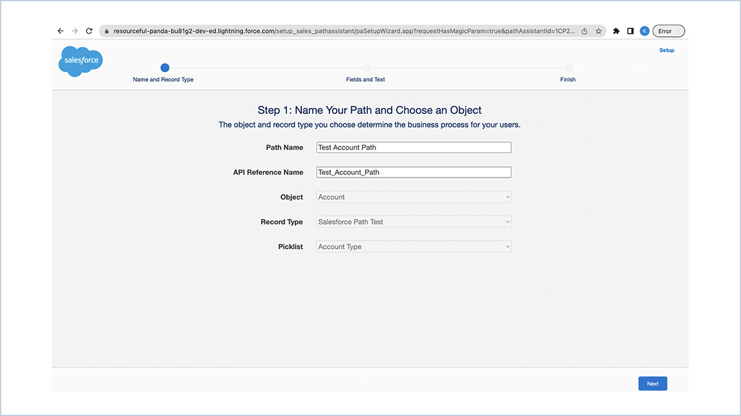Open the Setup link
This screenshot has width=741, height=416.
tap(666, 50)
